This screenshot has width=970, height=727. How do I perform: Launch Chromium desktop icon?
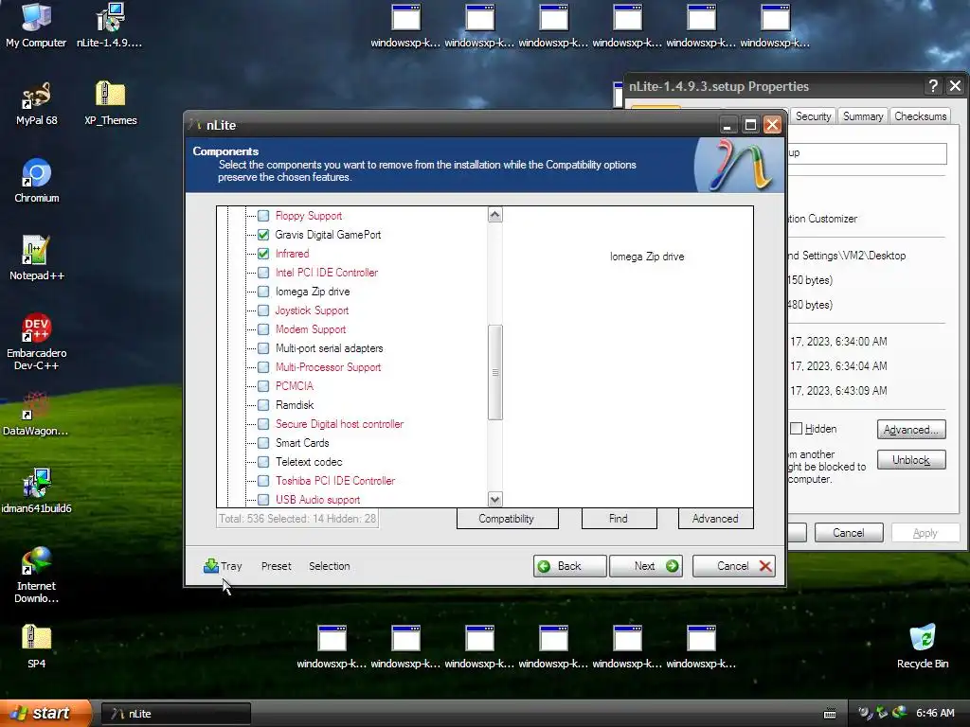36,181
